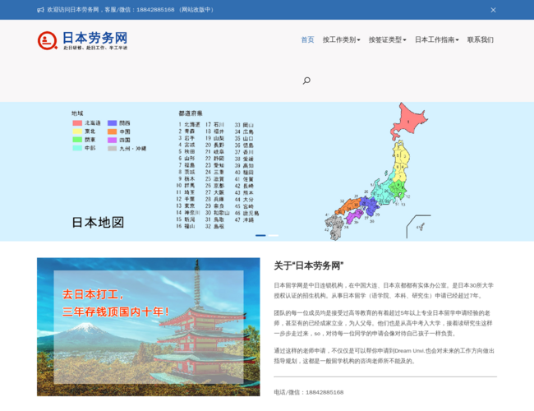Click the 四国 purple legend swatch

(x=113, y=140)
